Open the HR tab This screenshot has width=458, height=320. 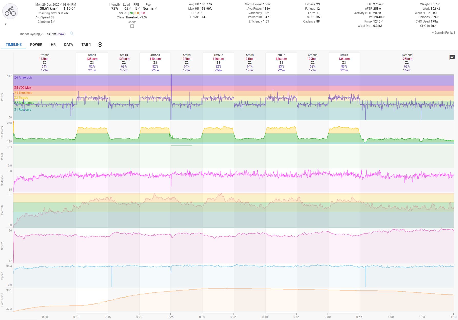(x=53, y=45)
